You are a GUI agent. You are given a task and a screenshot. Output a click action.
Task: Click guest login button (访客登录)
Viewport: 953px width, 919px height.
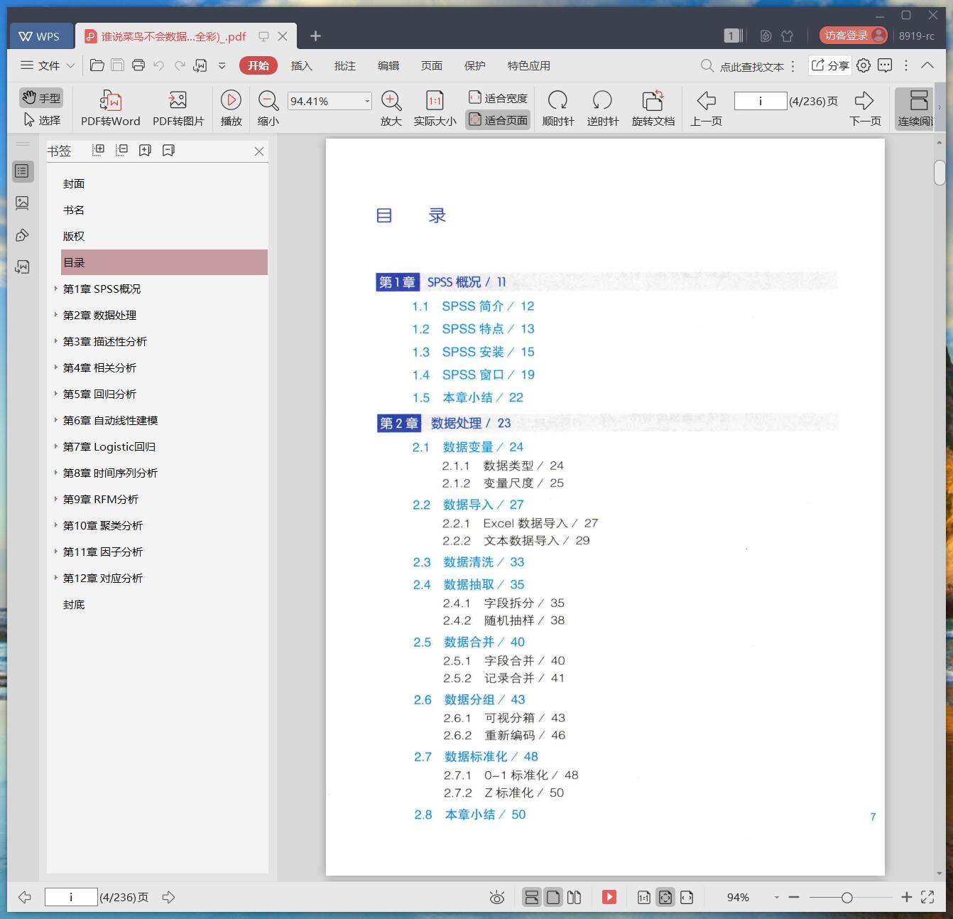coord(853,36)
